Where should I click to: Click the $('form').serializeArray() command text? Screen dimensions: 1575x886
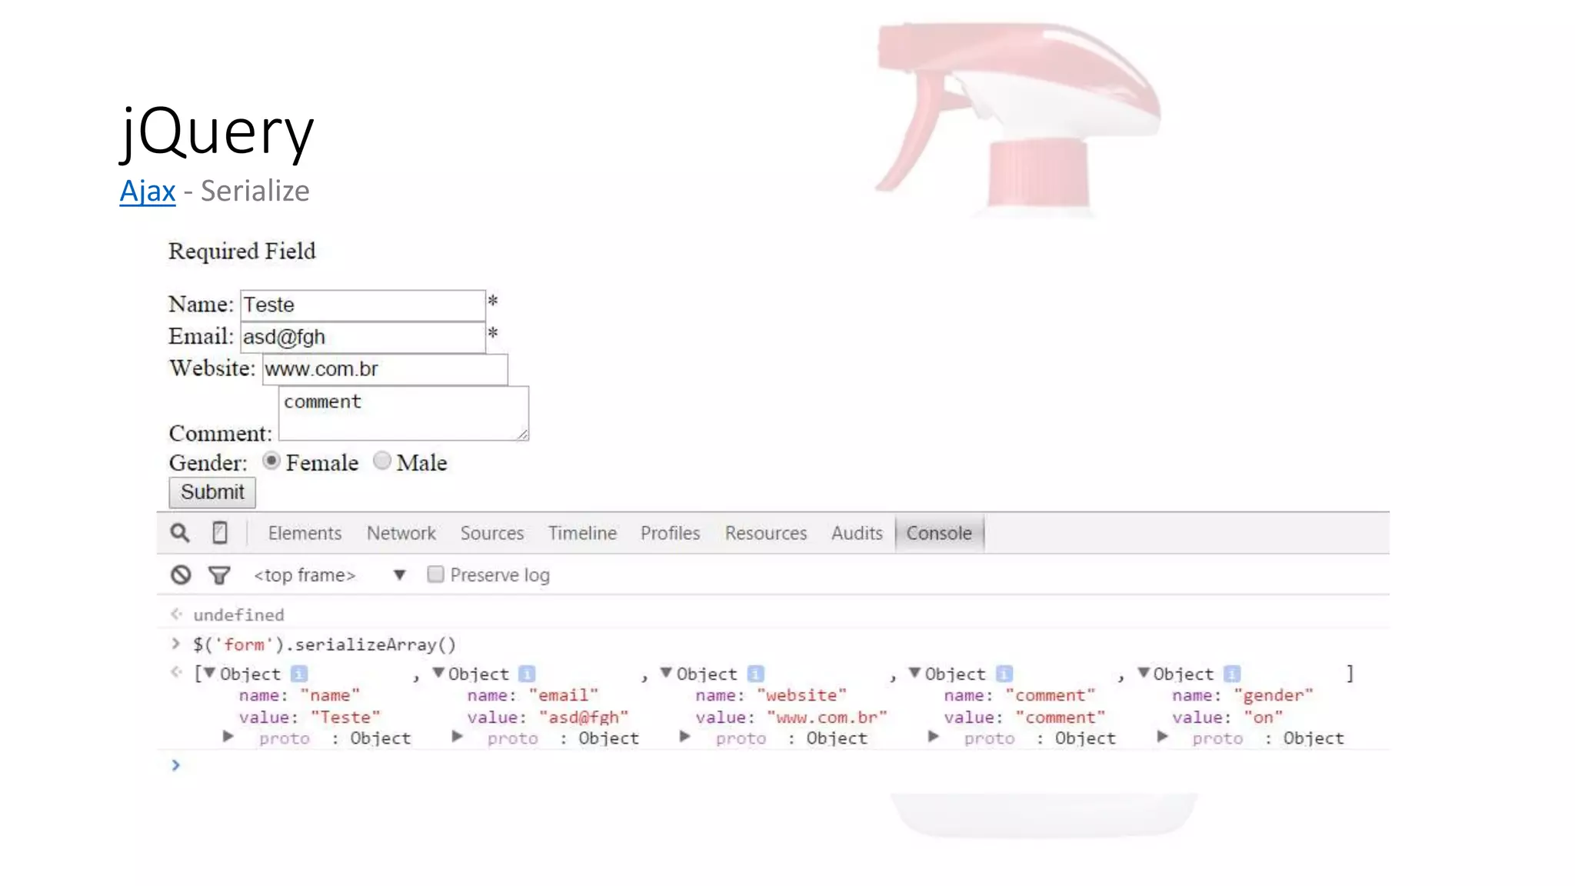[325, 645]
